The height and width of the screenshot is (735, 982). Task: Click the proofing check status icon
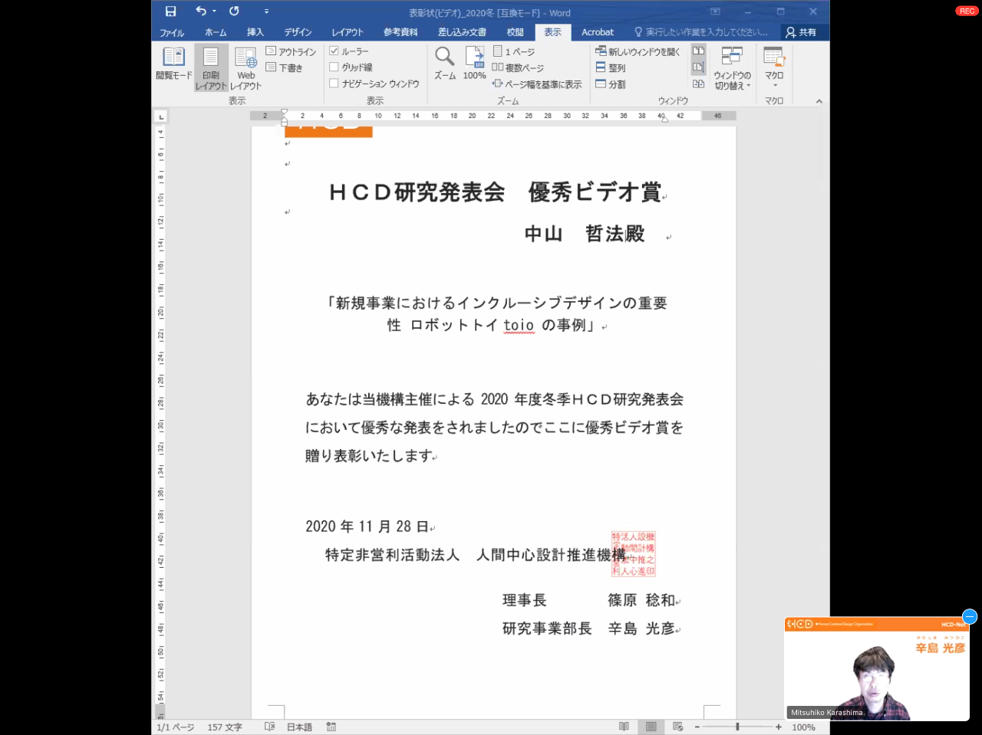(x=269, y=727)
